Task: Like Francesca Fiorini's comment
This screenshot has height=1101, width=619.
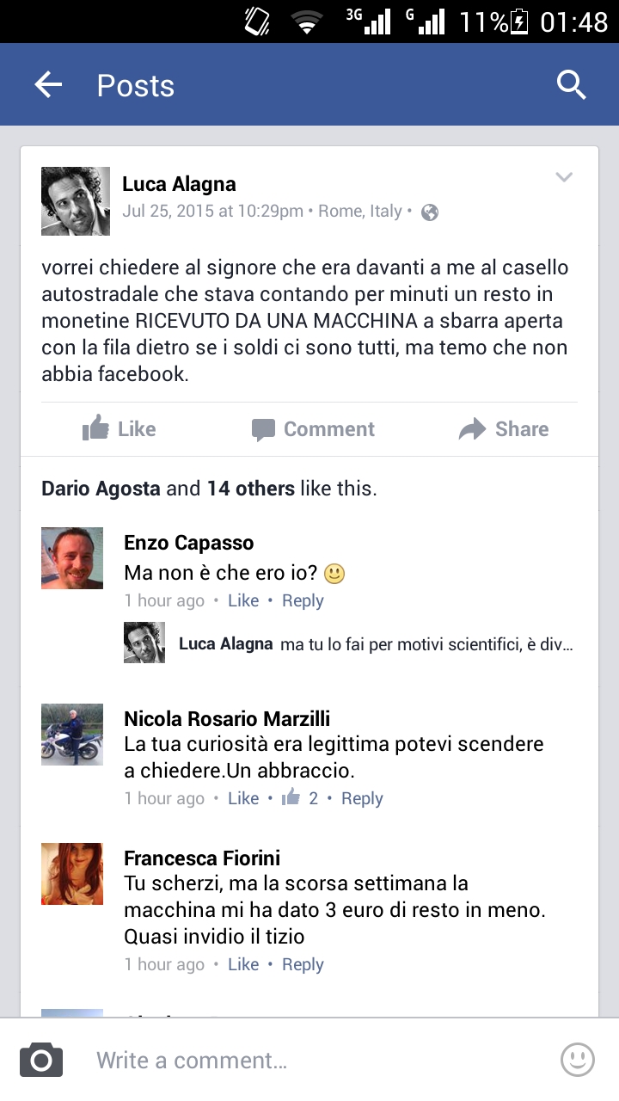Action: click(243, 964)
